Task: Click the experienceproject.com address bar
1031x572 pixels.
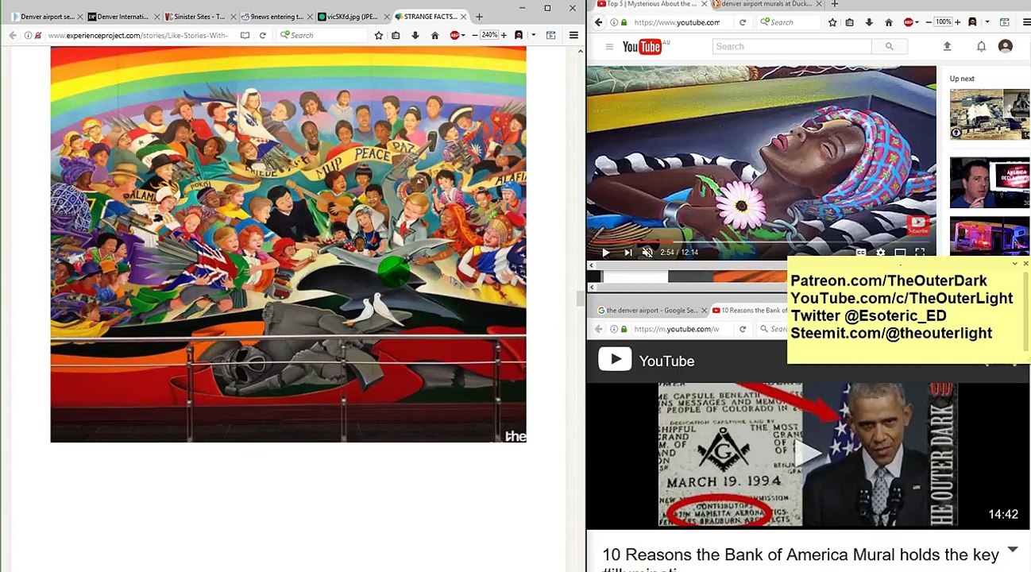Action: (137, 35)
